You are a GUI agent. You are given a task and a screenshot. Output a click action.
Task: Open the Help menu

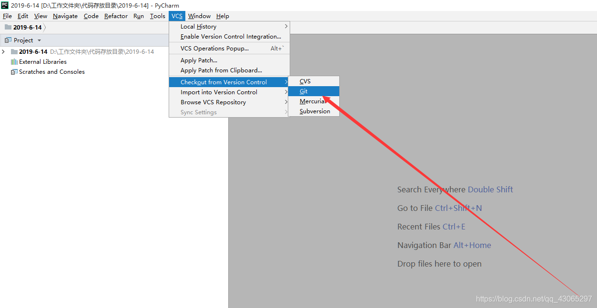point(223,16)
